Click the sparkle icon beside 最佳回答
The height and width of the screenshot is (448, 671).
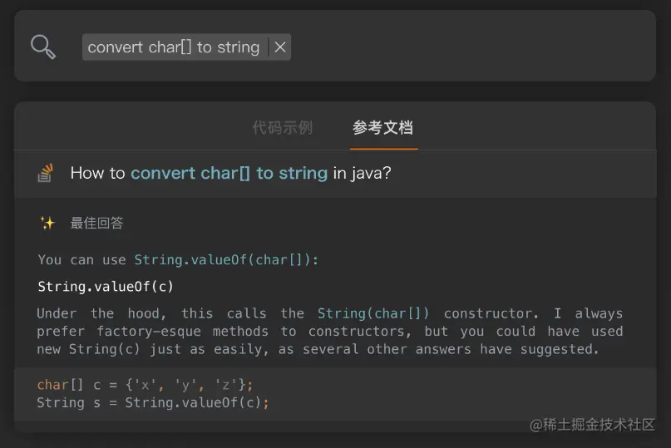click(47, 223)
